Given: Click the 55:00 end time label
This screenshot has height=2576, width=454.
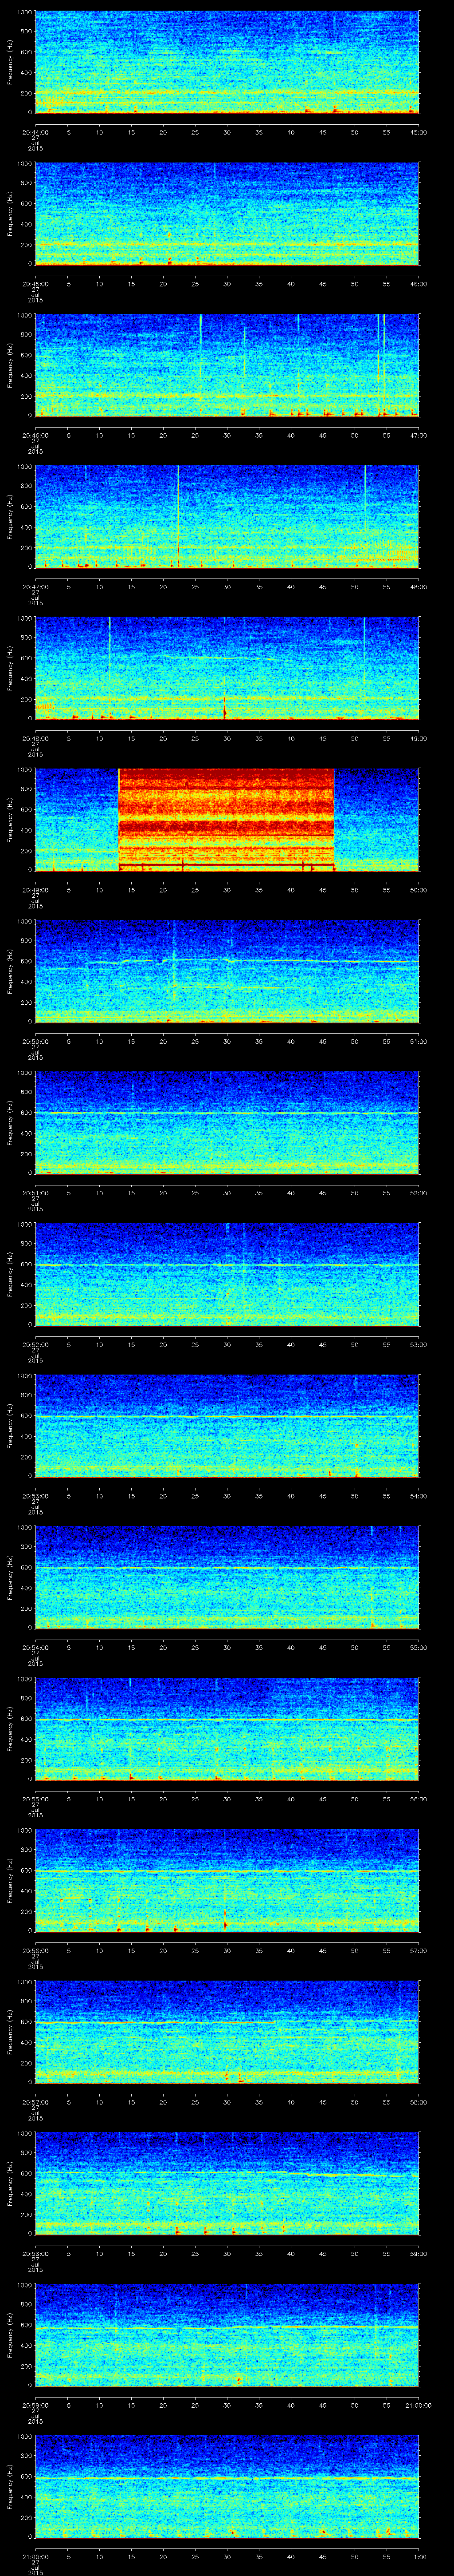Looking at the screenshot, I should pos(419,1647).
